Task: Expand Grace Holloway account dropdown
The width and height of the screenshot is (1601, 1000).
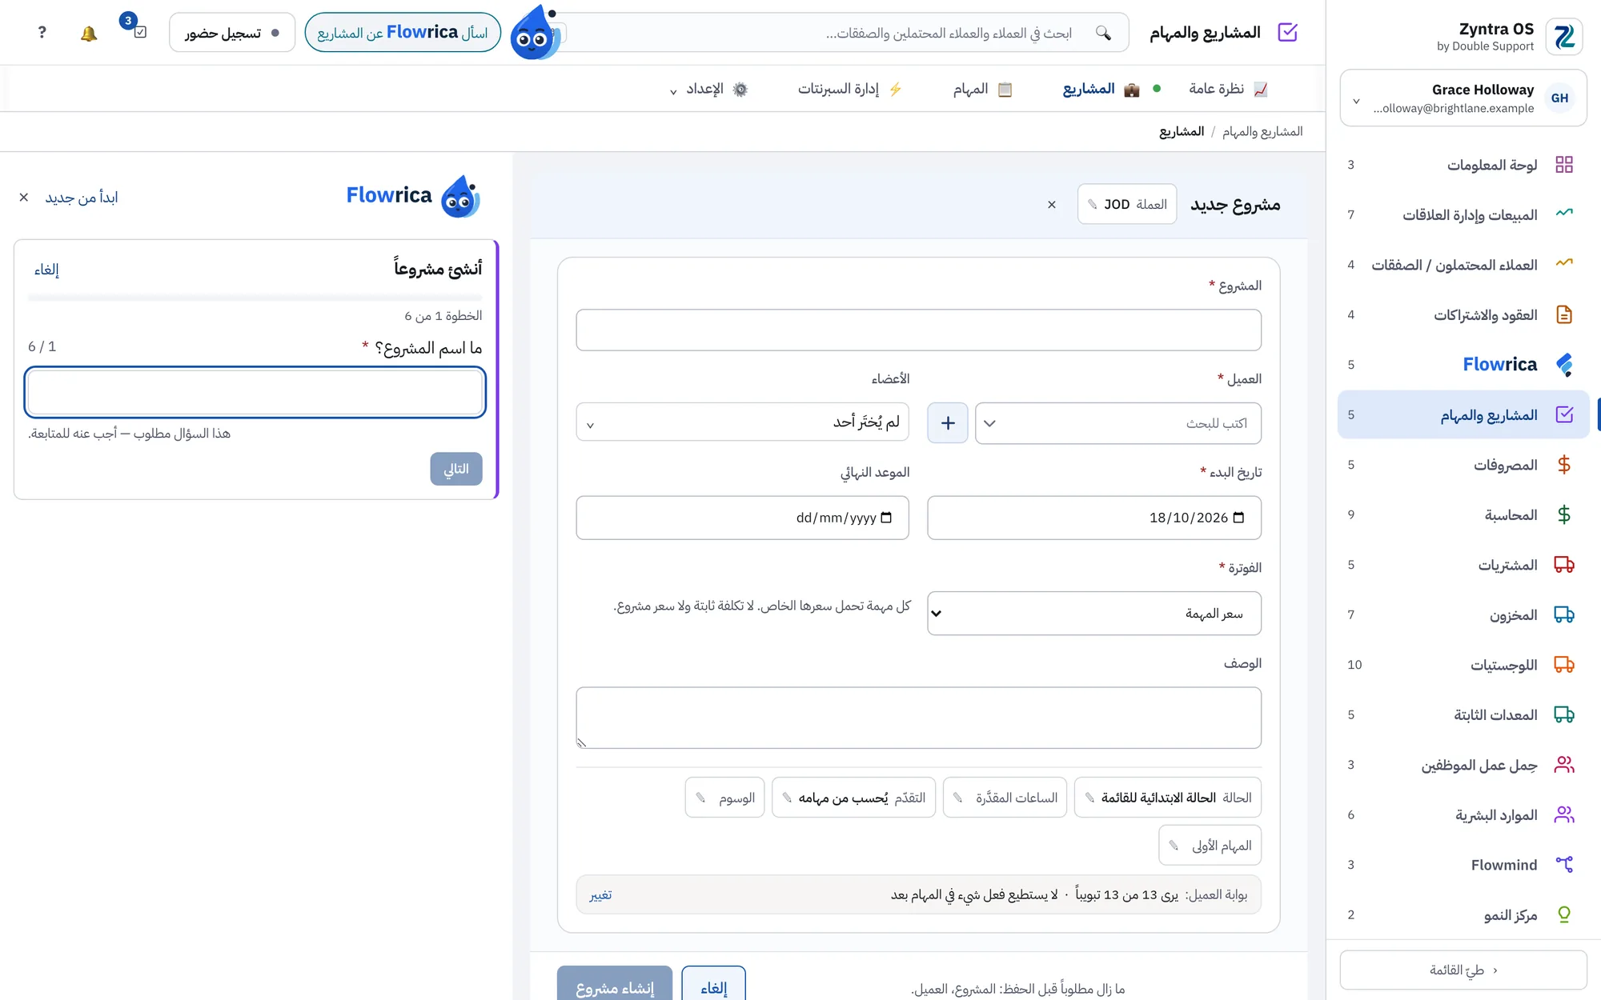Action: coord(1463,98)
